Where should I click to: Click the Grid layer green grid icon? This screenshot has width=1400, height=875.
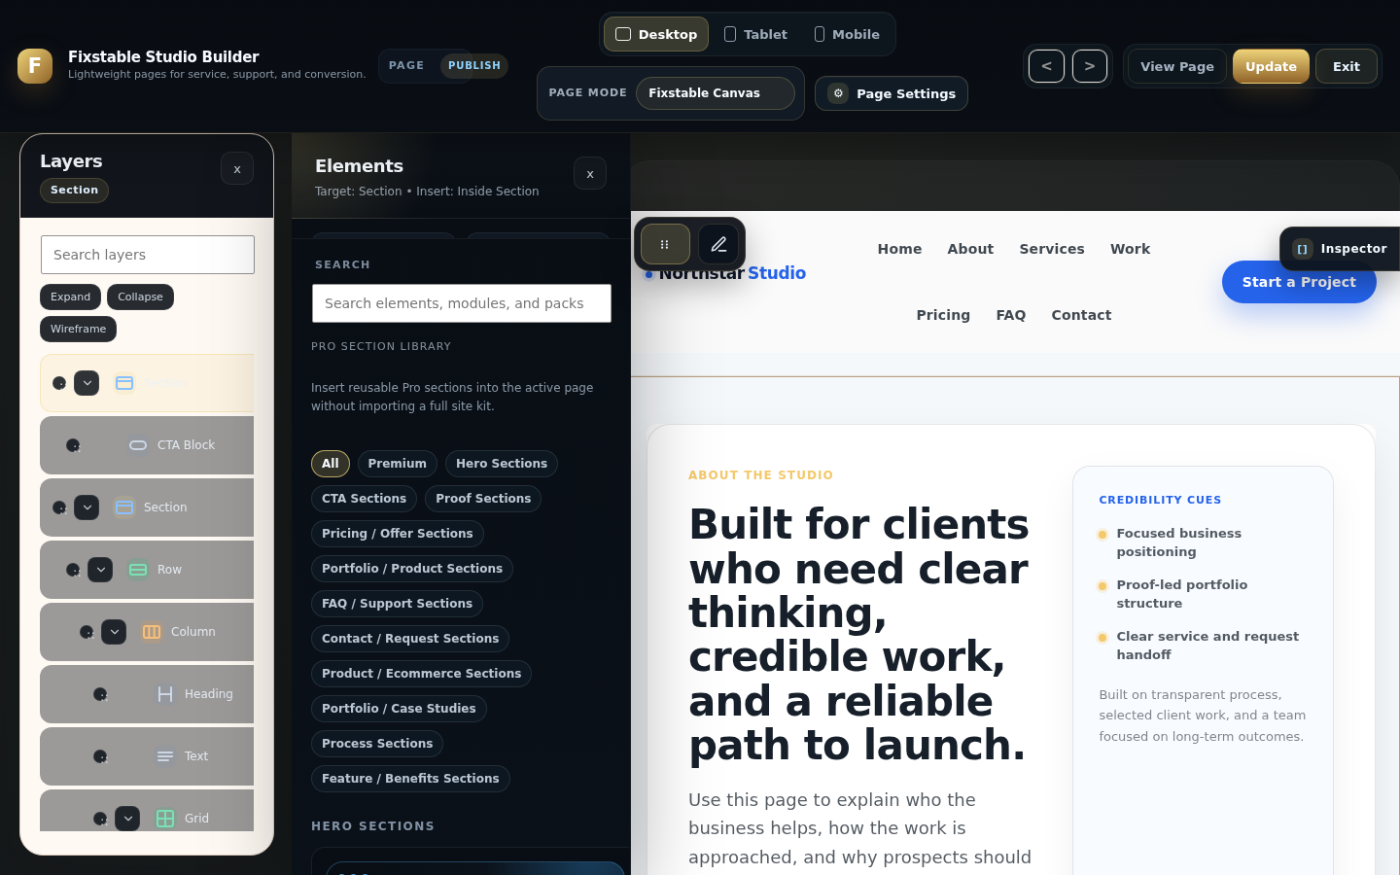(x=165, y=819)
